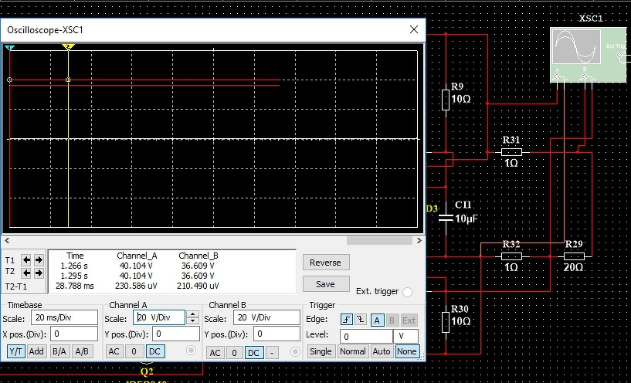Click the Channel B Scale field
Viewport: 631px width, 383px height.
click(266, 317)
